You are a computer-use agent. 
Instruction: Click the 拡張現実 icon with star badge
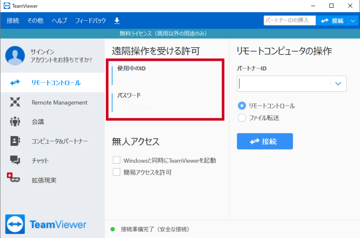pos(13,177)
